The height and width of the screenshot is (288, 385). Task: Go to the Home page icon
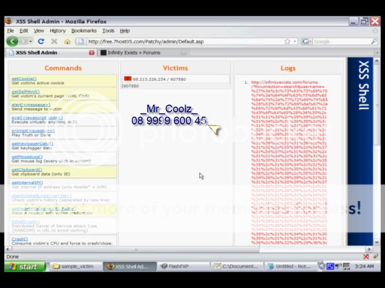[67, 42]
